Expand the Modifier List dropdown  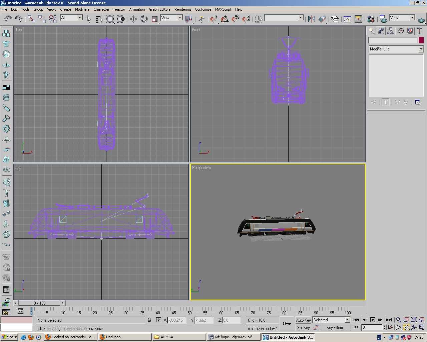tap(421, 49)
